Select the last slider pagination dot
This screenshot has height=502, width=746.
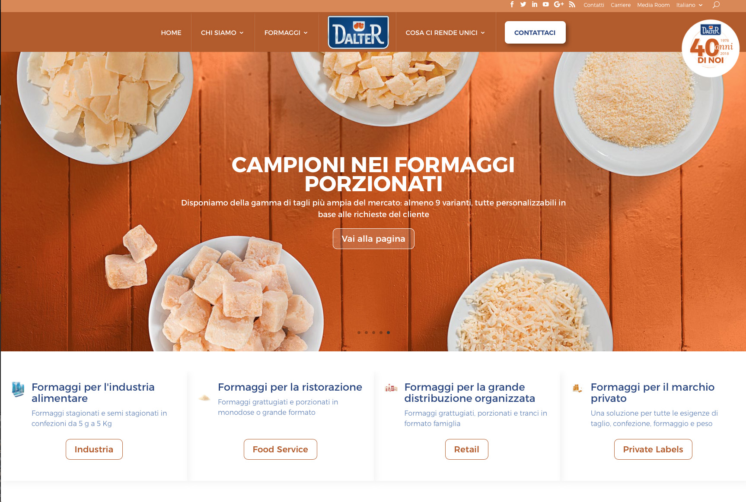pos(388,332)
